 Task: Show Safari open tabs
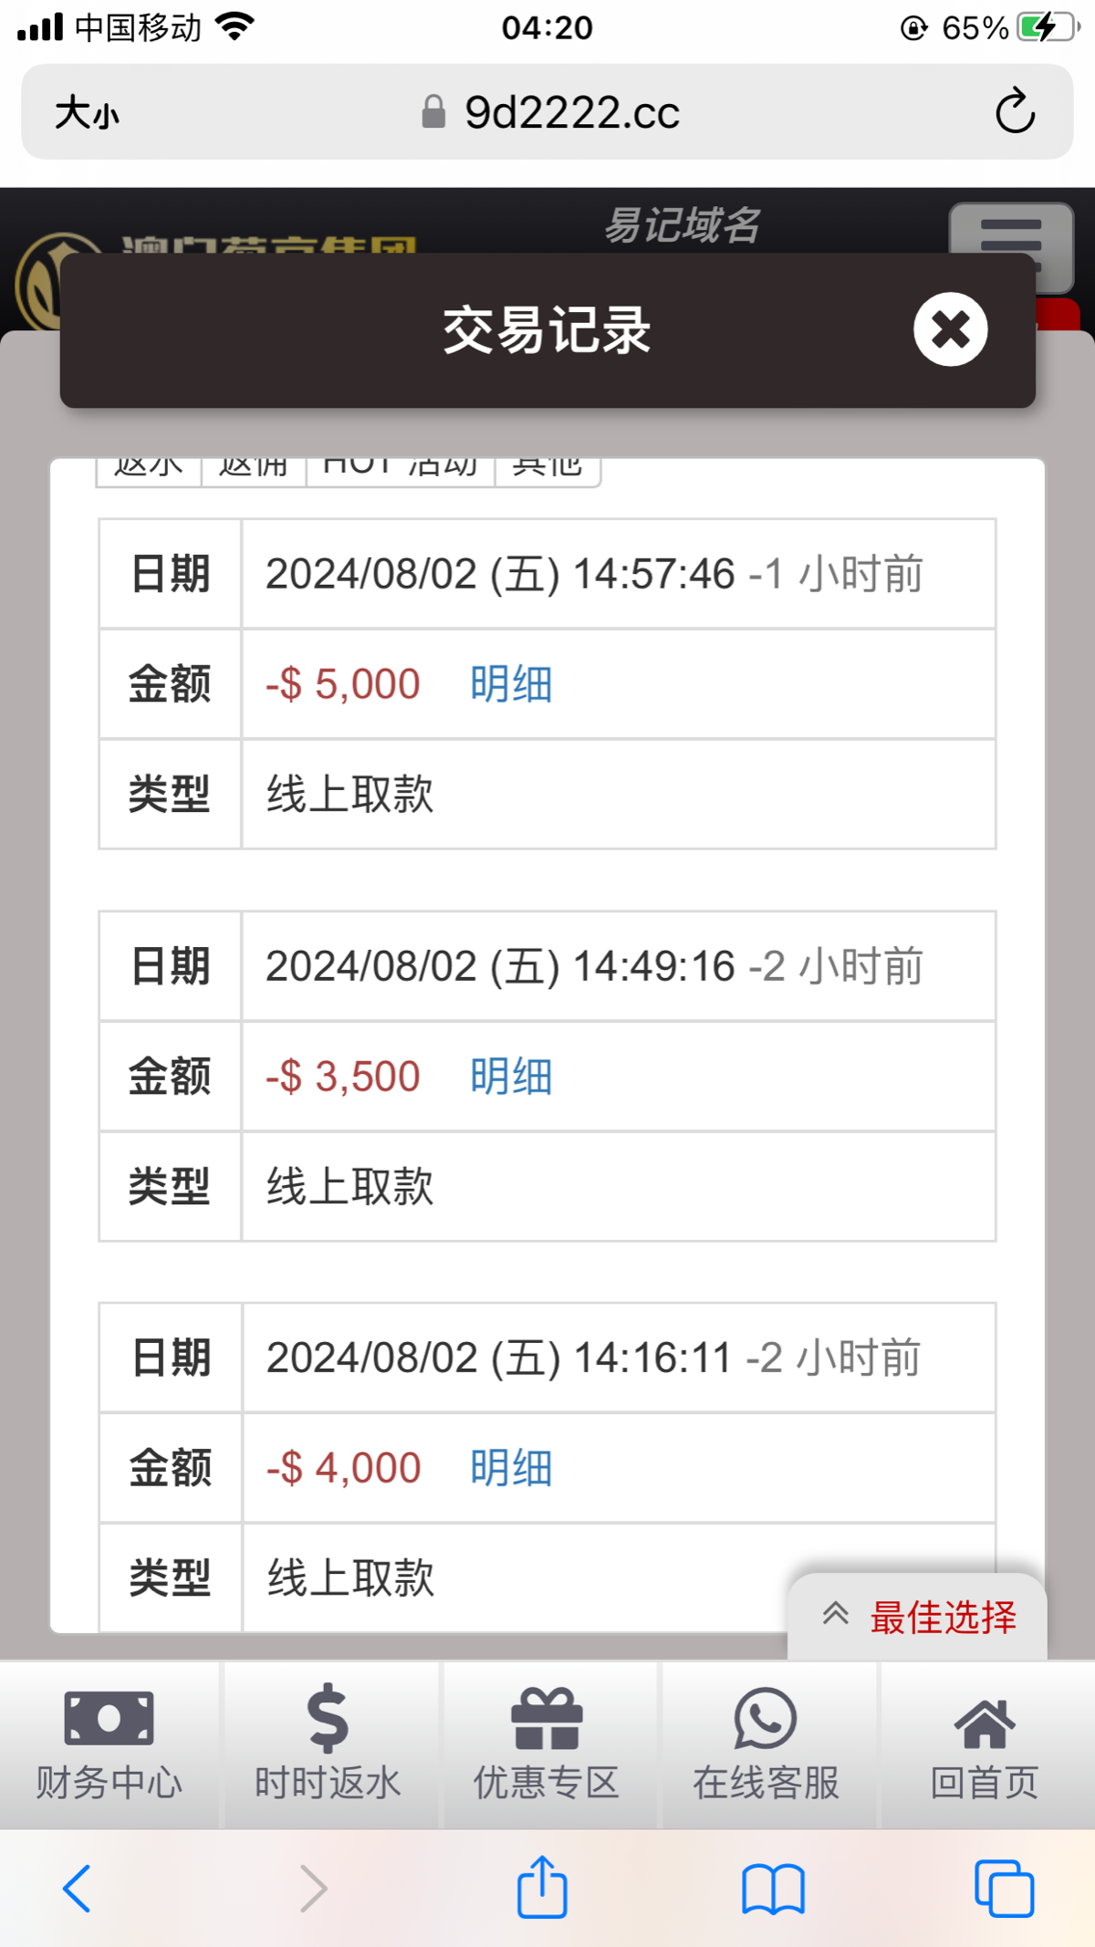tap(1004, 1888)
